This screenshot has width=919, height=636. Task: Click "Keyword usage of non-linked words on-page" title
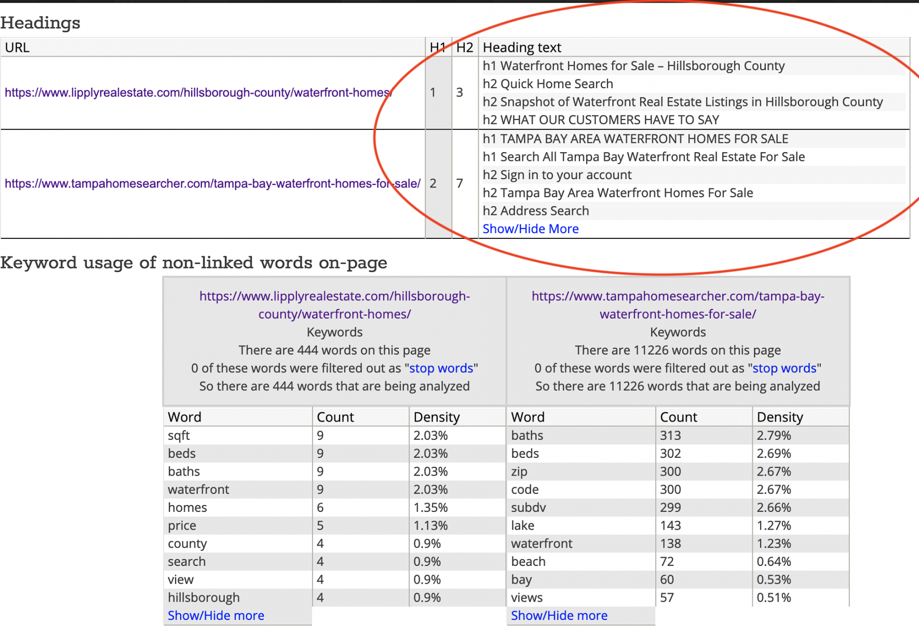194,263
